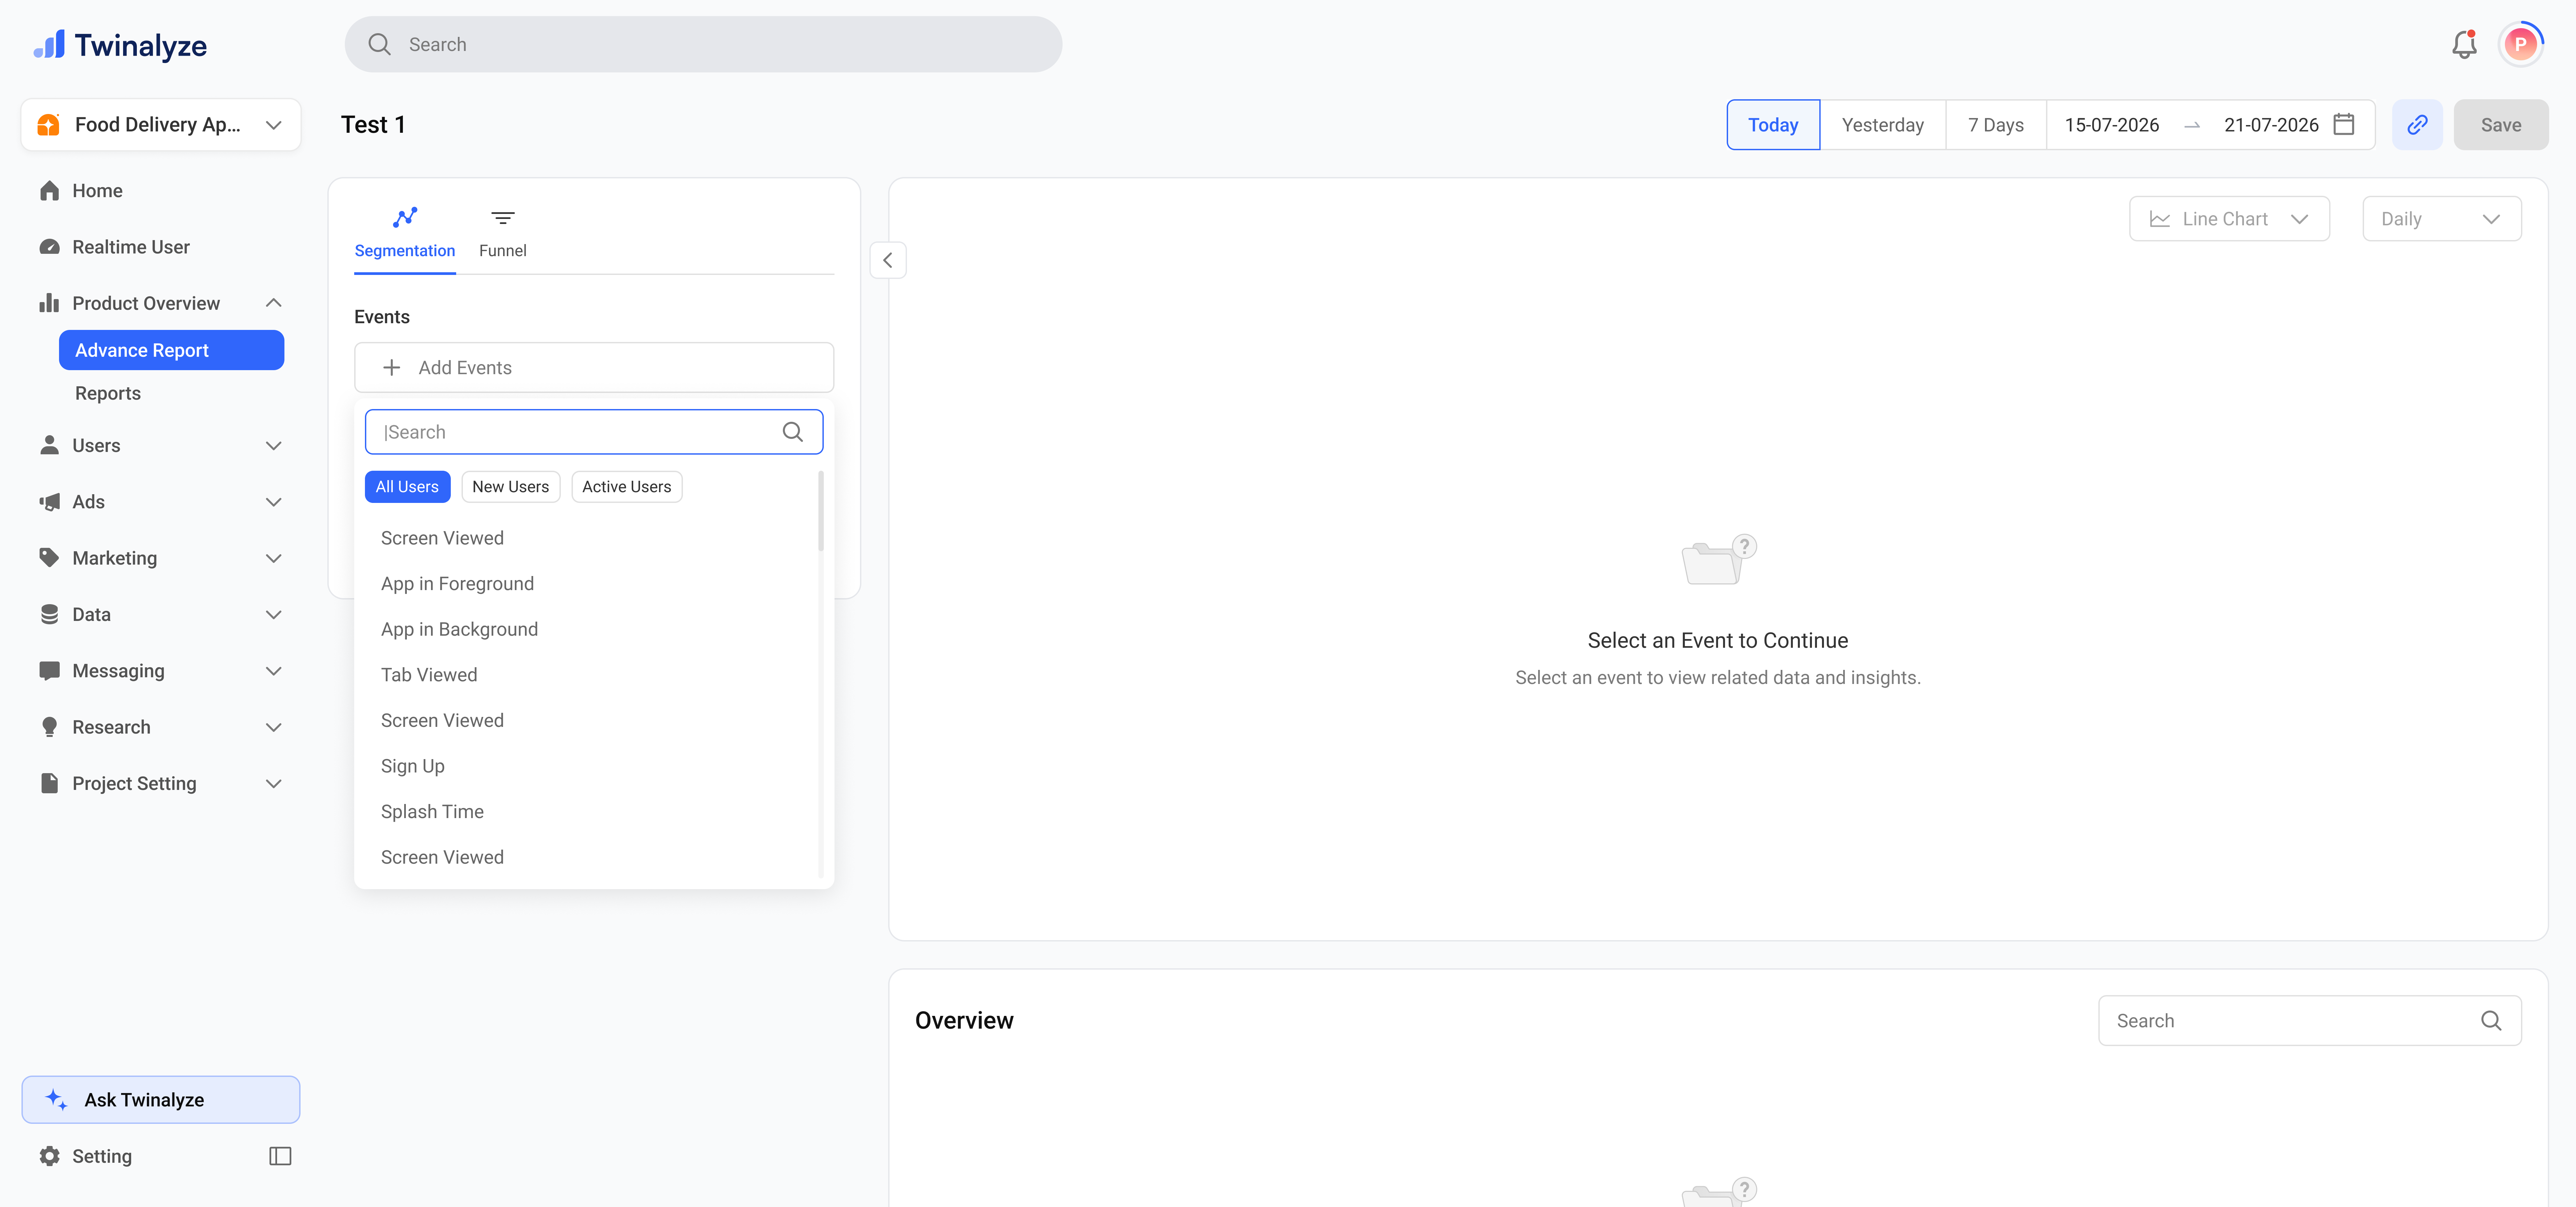Open the Advance Report menu item
This screenshot has width=2576, height=1207.
click(x=171, y=350)
